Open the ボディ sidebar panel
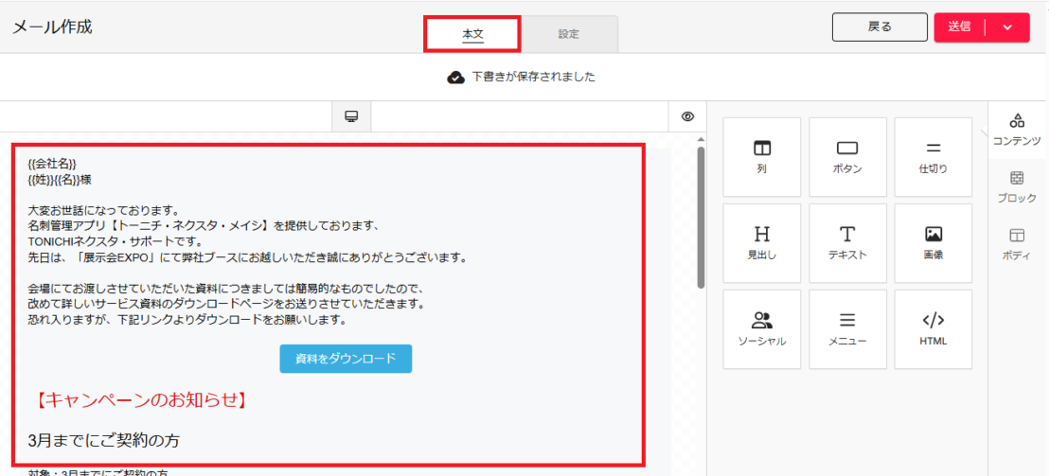The height and width of the screenshot is (476, 1049). (x=1017, y=244)
